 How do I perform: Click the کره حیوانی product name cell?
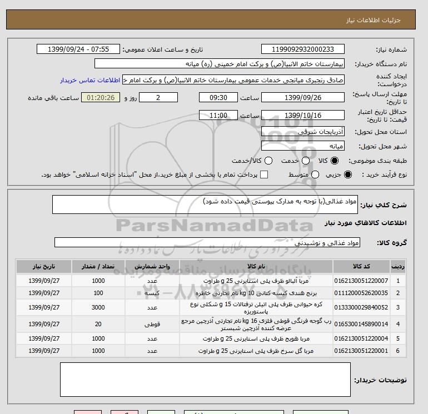click(x=256, y=307)
